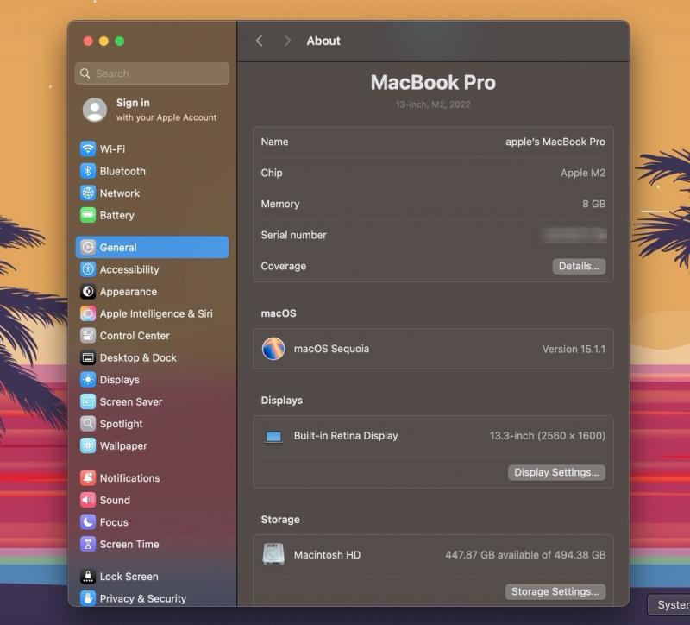Minimize window with yellow button
This screenshot has width=690, height=625.
coord(103,41)
